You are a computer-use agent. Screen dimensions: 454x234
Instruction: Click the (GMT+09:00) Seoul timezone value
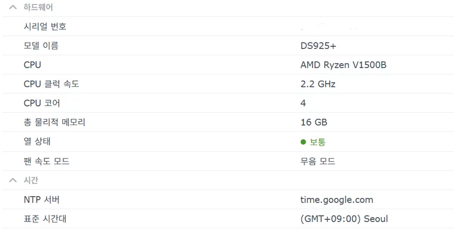344,219
